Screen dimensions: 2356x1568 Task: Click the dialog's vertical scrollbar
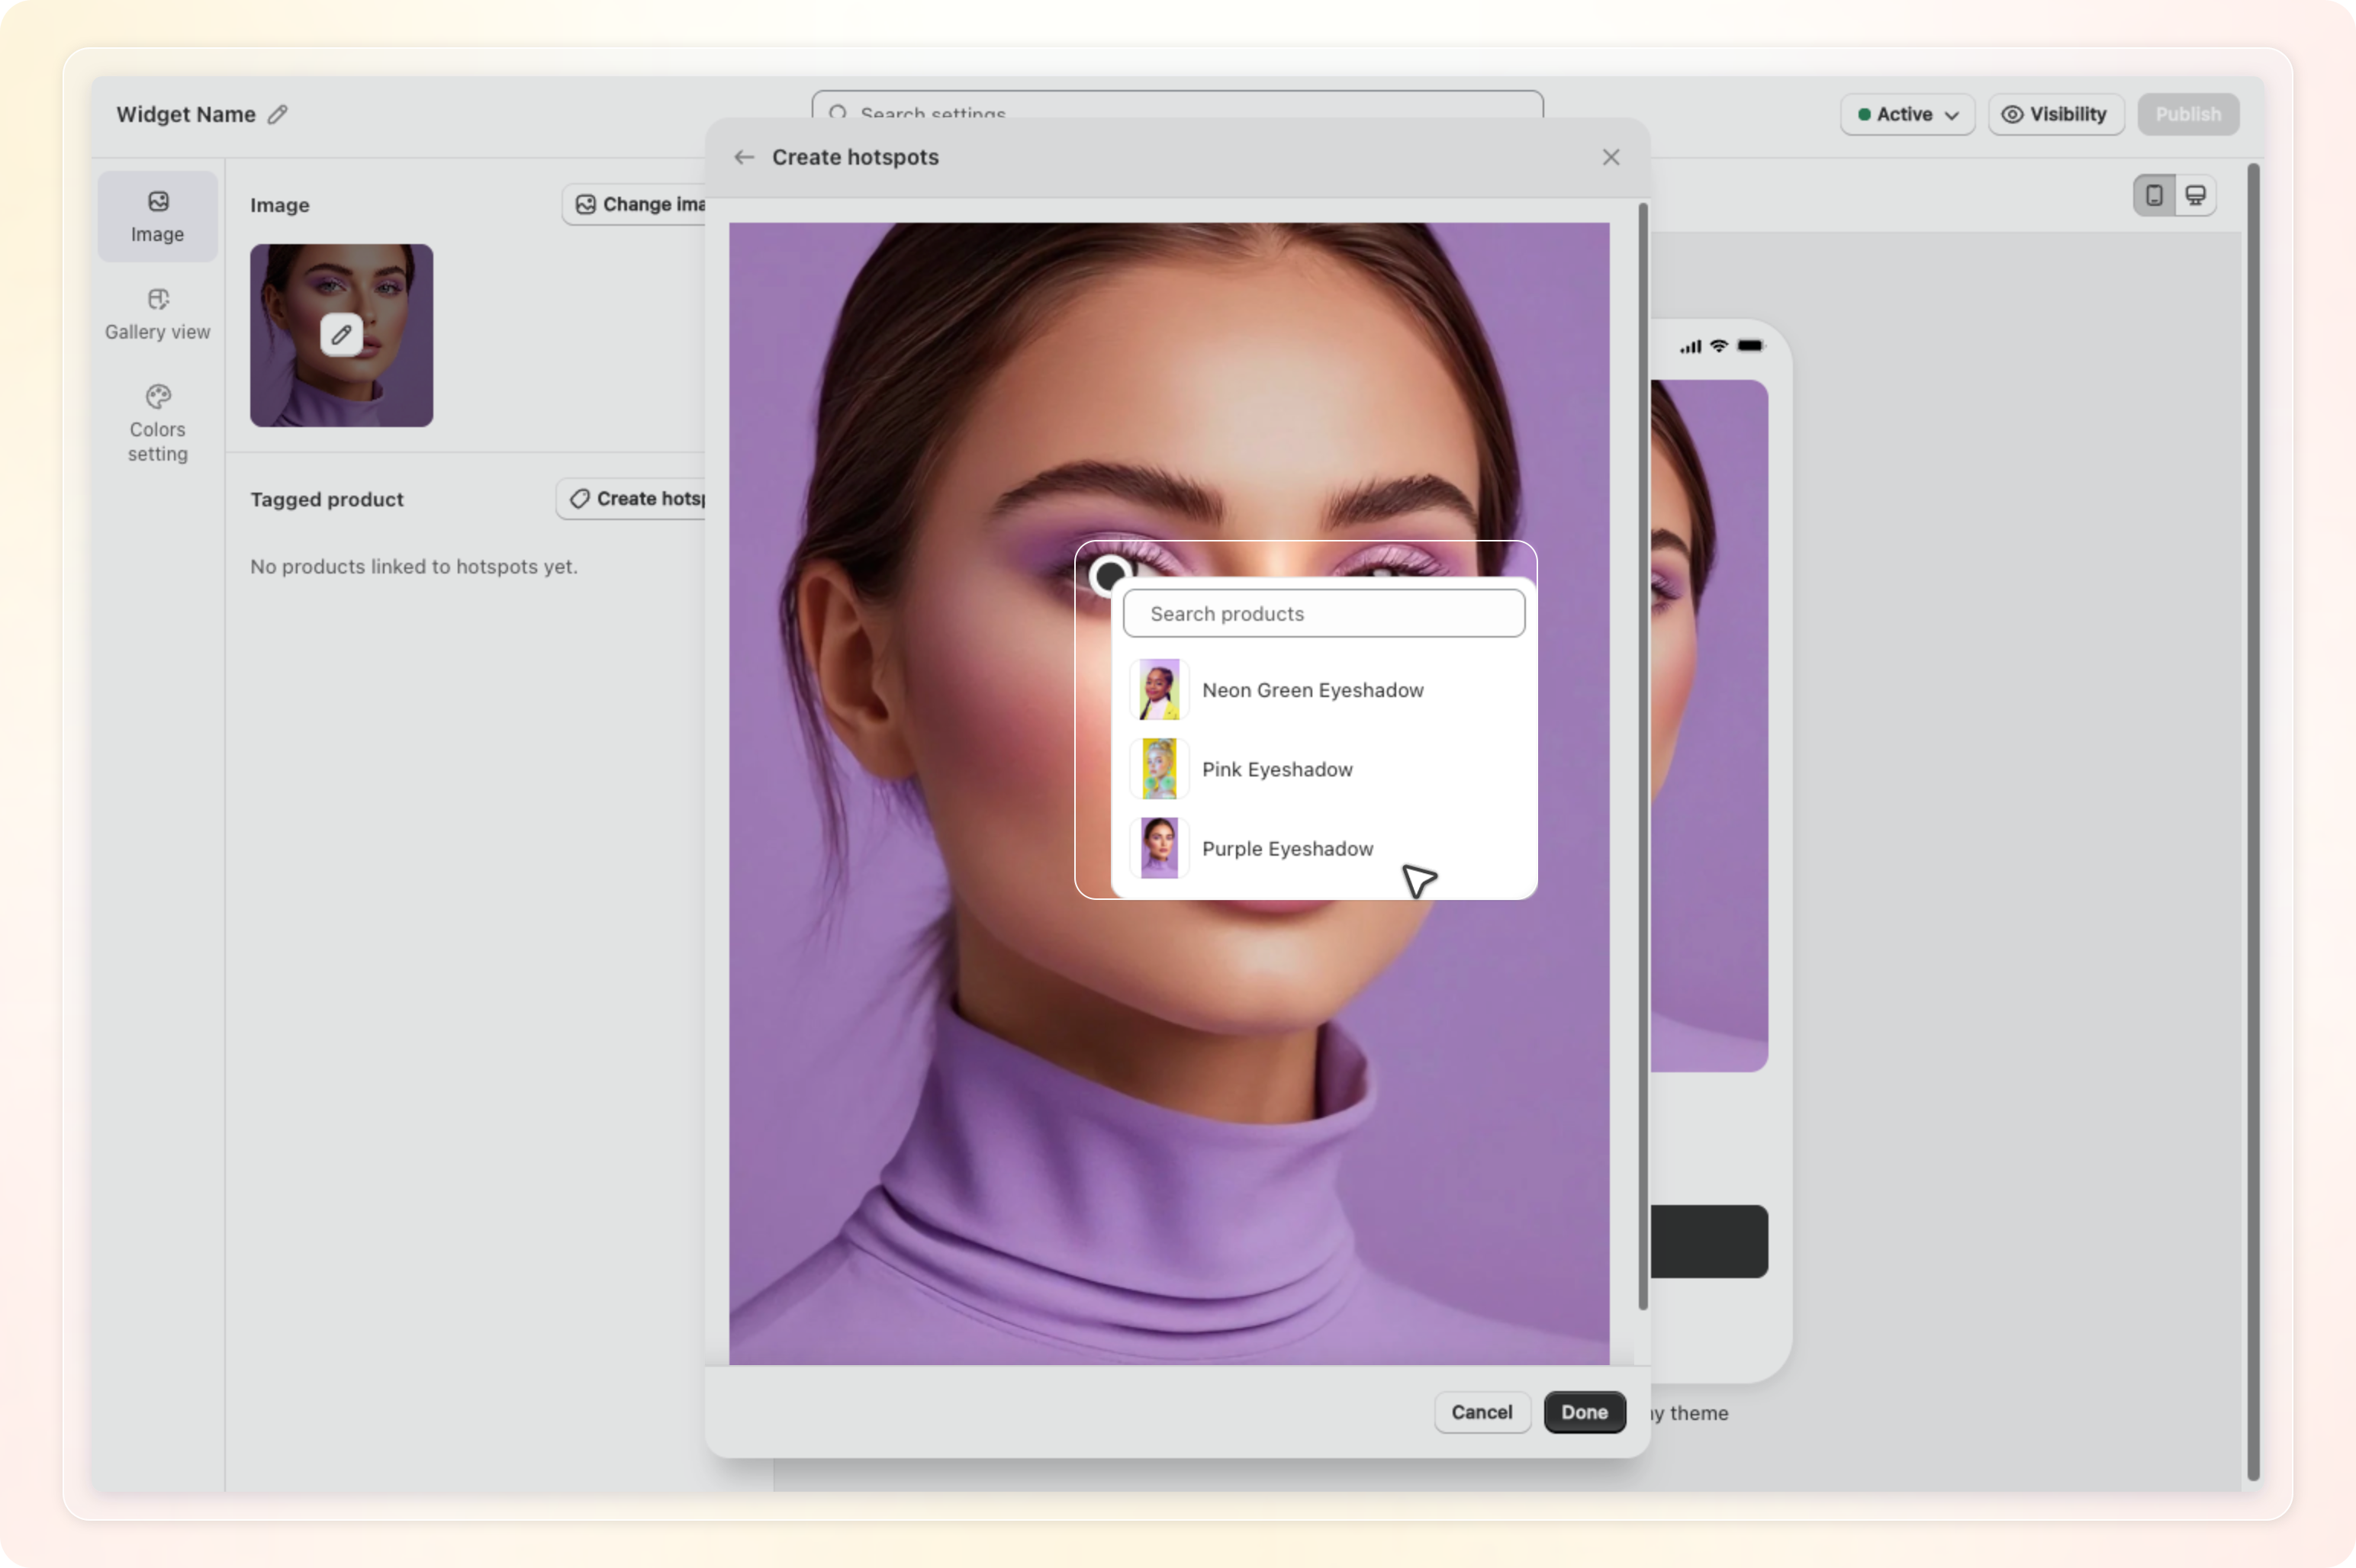pyautogui.click(x=1642, y=756)
